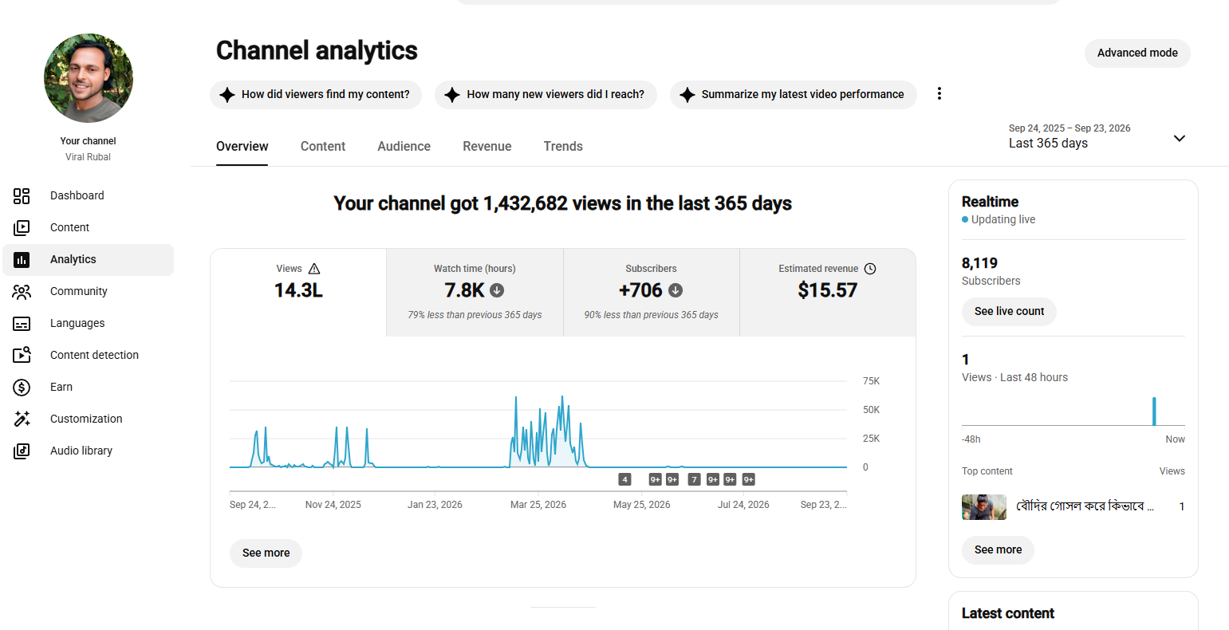Open the Languages page
Image resolution: width=1229 pixels, height=630 pixels.
pos(88,323)
